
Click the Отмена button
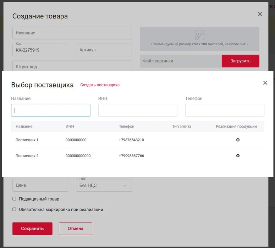[x=75, y=229]
